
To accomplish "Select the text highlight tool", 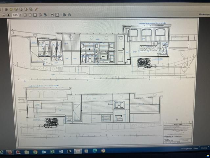I will coord(16,9).
